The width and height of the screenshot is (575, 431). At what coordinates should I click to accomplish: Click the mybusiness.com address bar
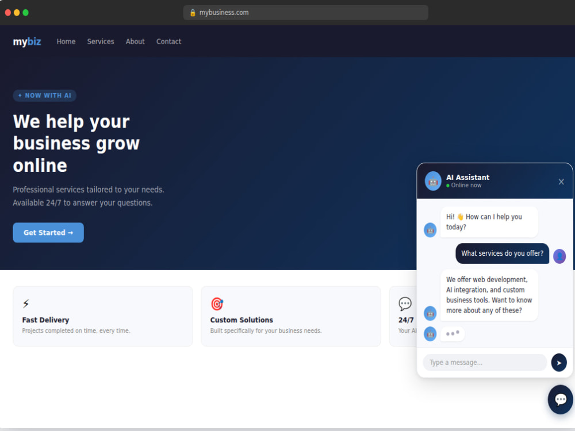[x=305, y=13]
